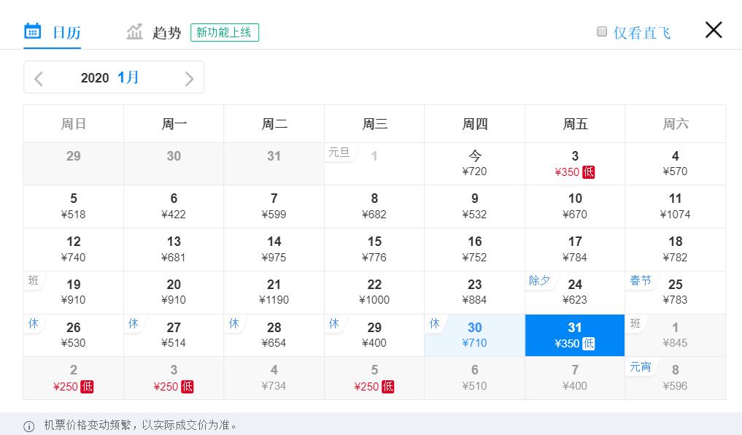Select January 3 with the ¥350 低 price

point(574,163)
